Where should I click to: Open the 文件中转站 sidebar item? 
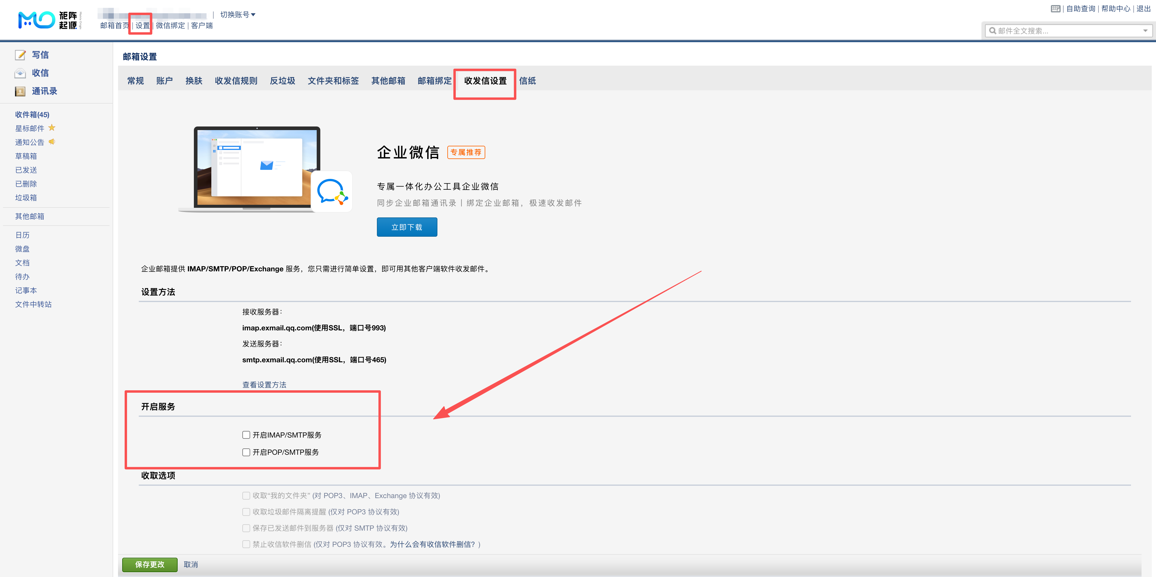[x=33, y=304]
